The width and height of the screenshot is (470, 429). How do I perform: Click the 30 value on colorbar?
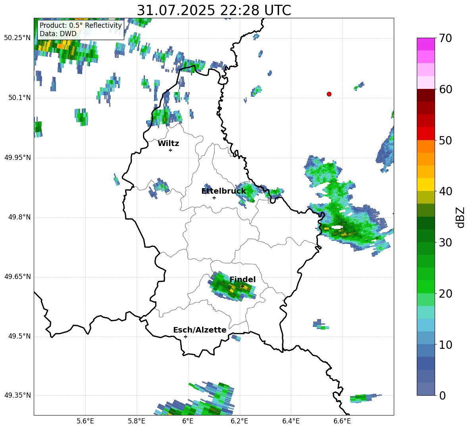point(446,242)
